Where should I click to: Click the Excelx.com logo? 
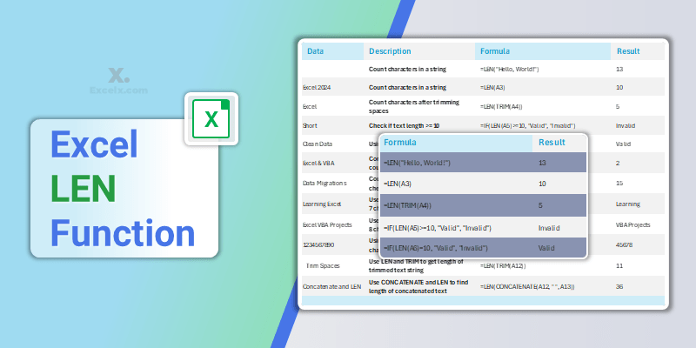(118, 81)
